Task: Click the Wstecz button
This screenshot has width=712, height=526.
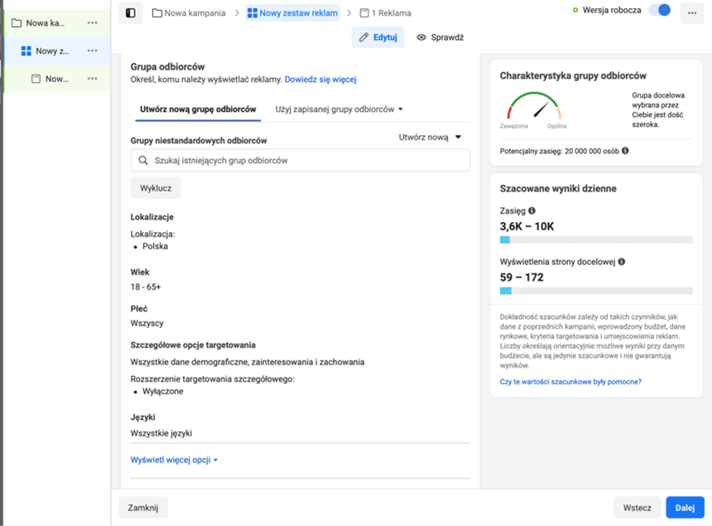Action: (637, 508)
